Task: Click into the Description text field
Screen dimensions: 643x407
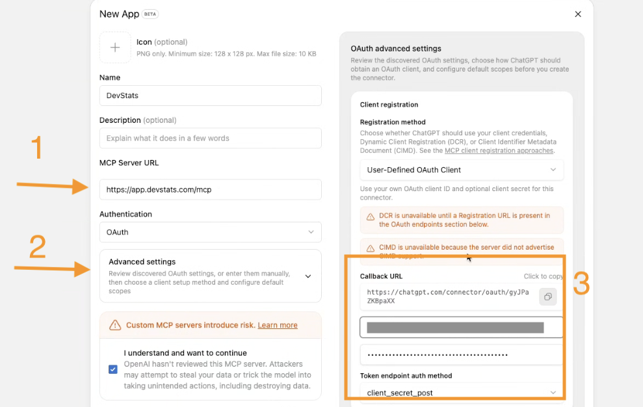Action: coord(211,138)
